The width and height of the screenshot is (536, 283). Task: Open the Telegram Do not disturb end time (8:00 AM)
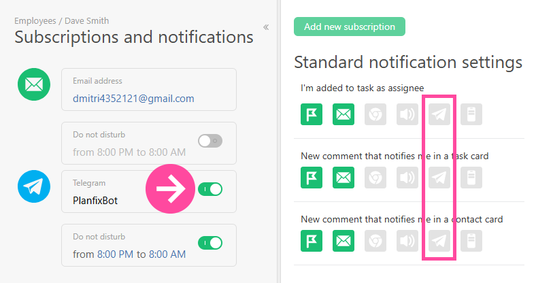(x=167, y=254)
